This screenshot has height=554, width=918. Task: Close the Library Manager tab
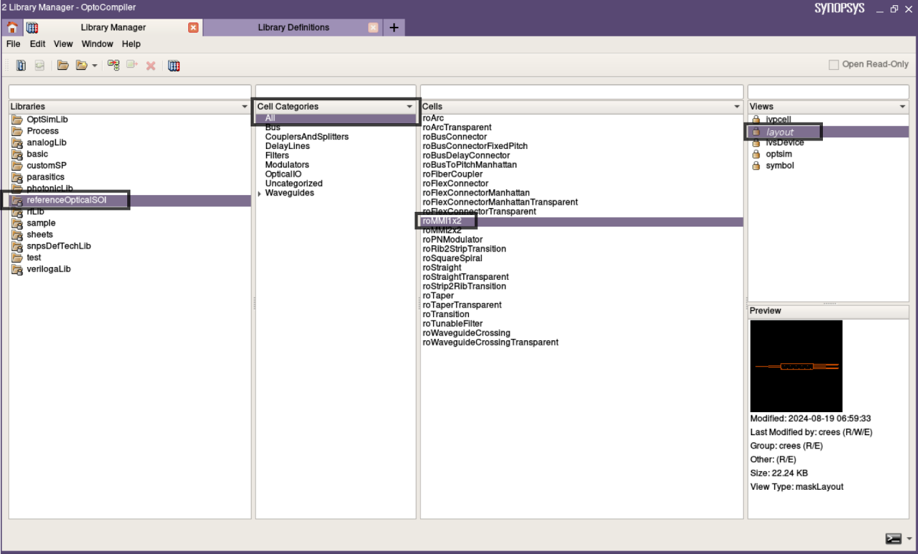click(193, 27)
